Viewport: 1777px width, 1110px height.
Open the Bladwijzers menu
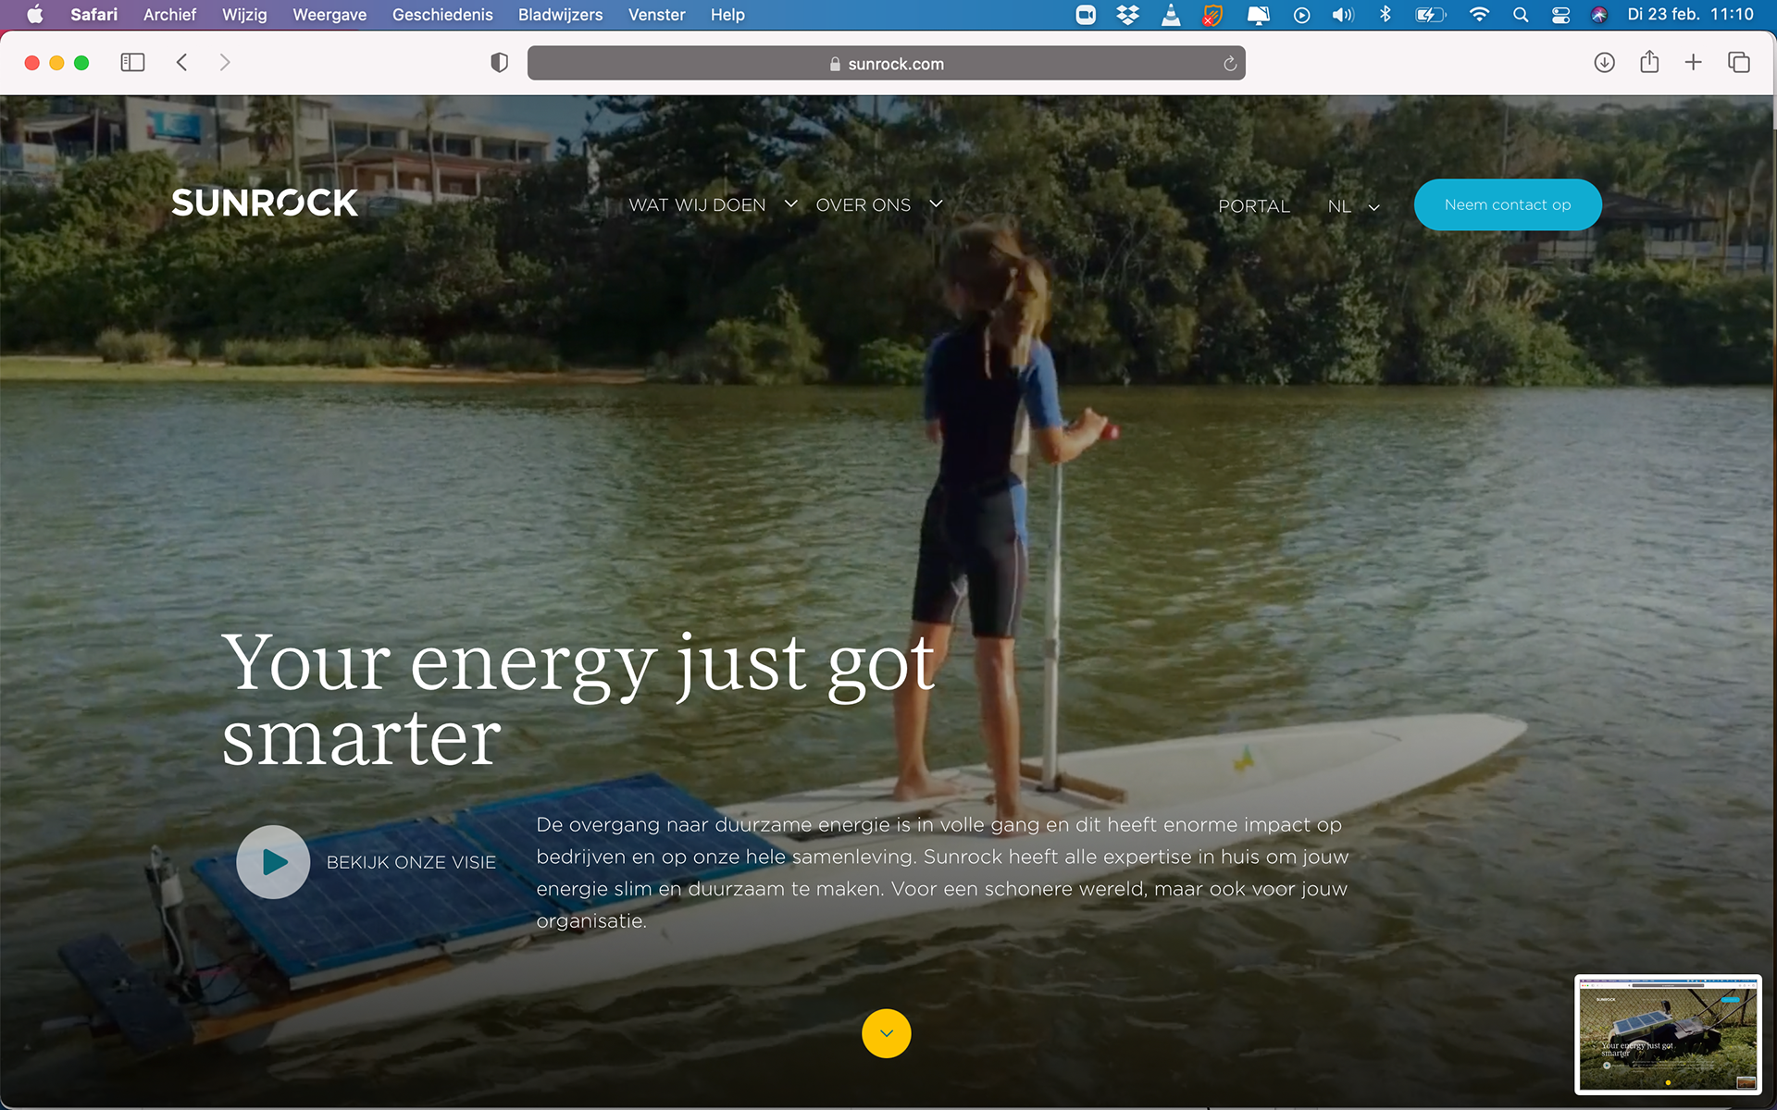[560, 15]
